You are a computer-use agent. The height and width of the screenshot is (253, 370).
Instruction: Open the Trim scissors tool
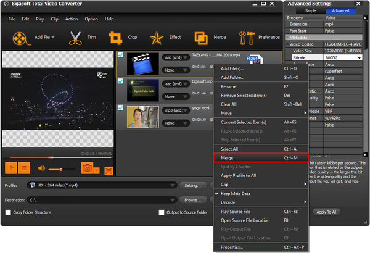[x=75, y=38]
